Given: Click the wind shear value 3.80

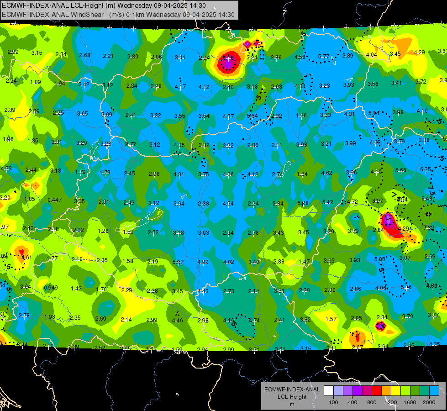Looking at the screenshot, I should coord(132,57).
